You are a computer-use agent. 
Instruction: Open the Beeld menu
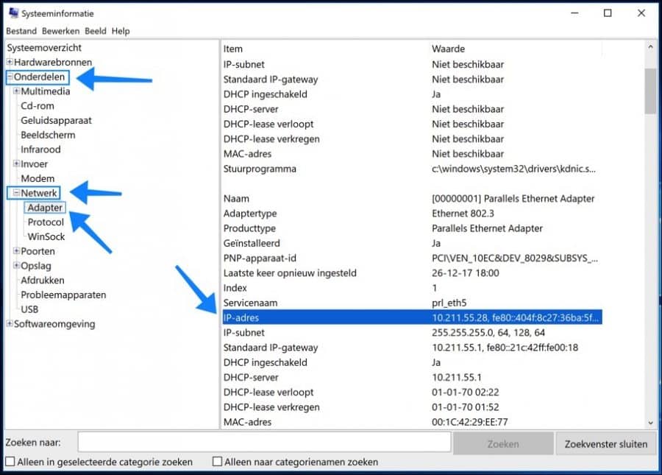tap(95, 31)
